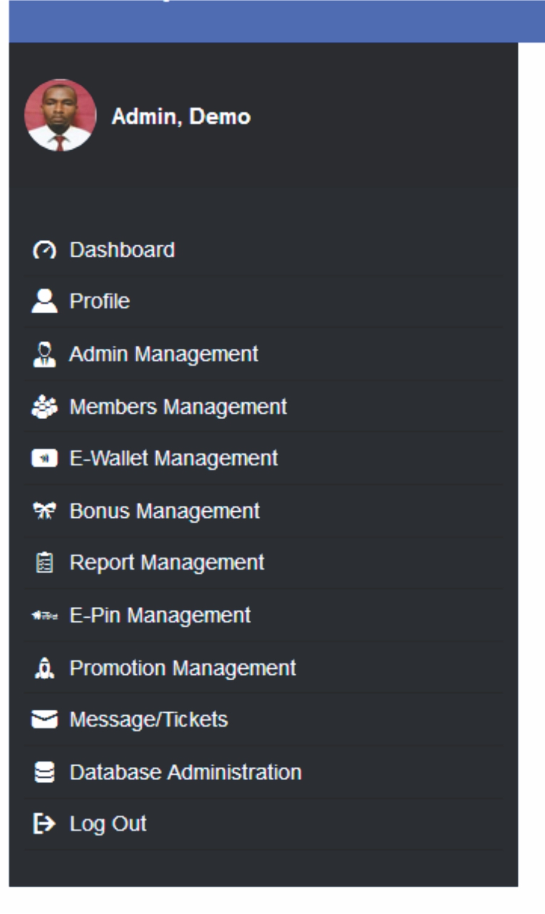This screenshot has height=914, width=545.
Task: Click the admin profile avatar photo
Action: [60, 115]
